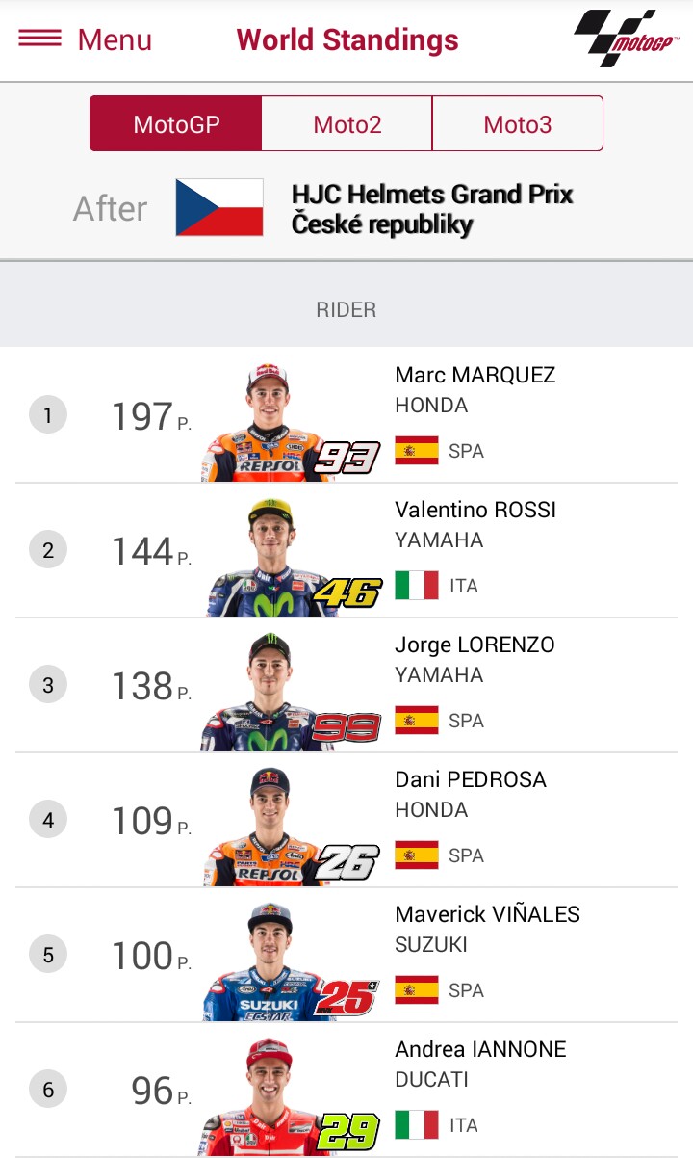Open Marc MARQUEZ rider name
The image size is (693, 1158).
(x=475, y=375)
